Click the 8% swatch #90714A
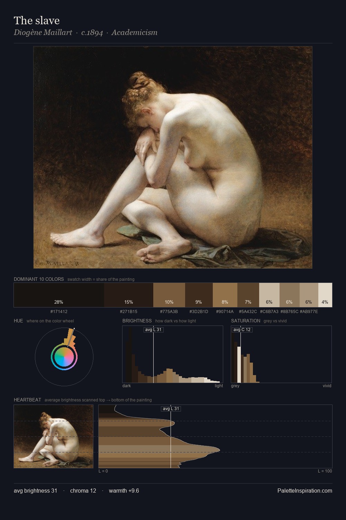 click(225, 295)
